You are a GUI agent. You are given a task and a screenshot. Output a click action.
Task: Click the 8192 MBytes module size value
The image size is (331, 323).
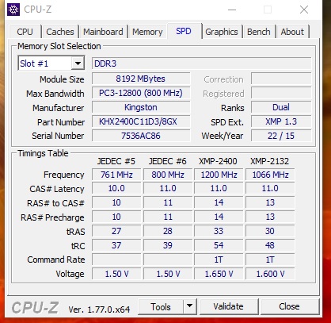coord(141,79)
